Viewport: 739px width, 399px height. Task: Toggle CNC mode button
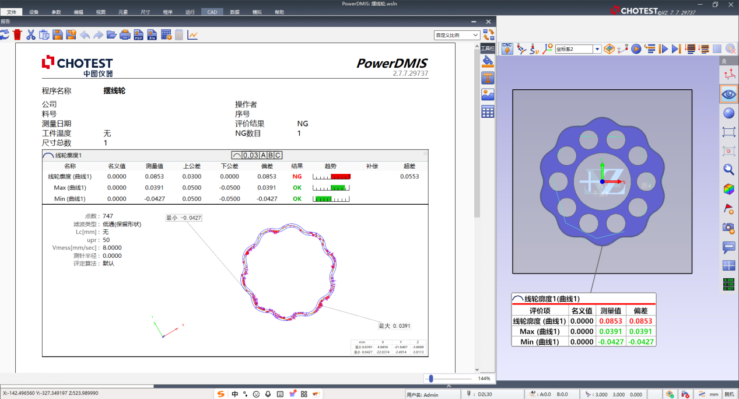pyautogui.click(x=507, y=49)
